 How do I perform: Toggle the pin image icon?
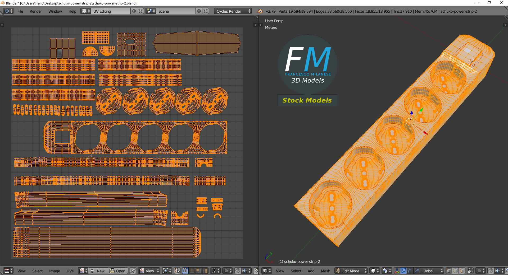(x=133, y=271)
